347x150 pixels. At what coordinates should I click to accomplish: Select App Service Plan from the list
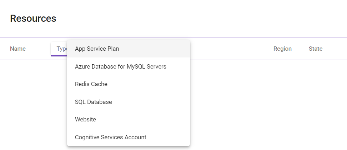coord(97,49)
